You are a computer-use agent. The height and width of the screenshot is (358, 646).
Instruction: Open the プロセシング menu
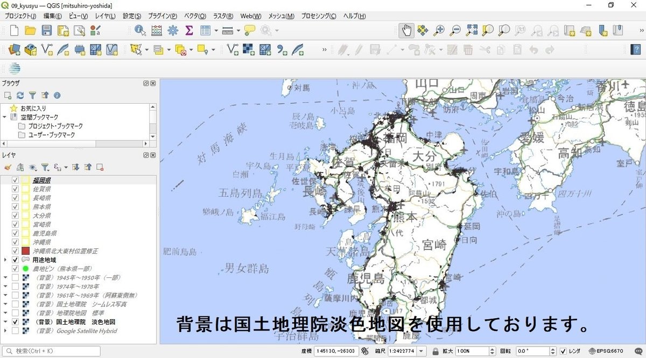tap(319, 16)
